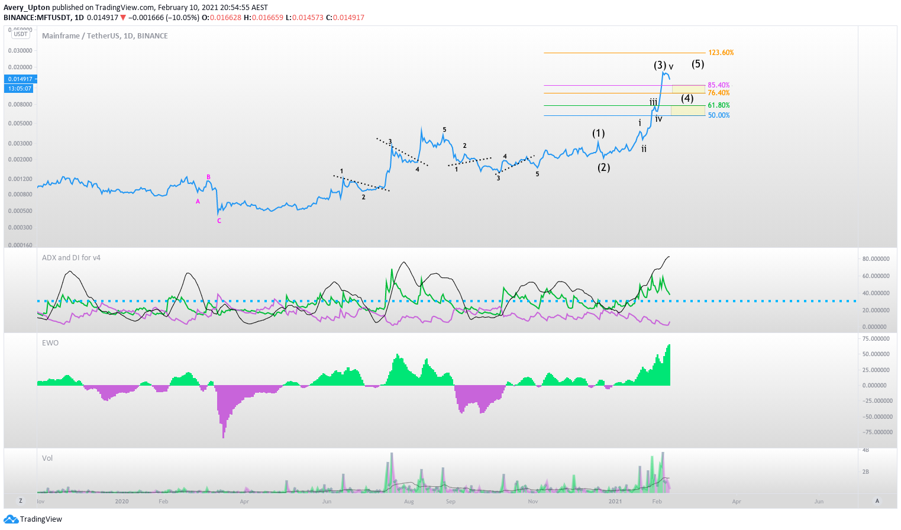
Task: Click the 123.60% Fibonacci label
Action: 721,53
